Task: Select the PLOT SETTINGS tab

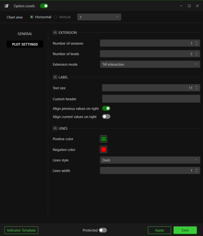Action: (25, 44)
